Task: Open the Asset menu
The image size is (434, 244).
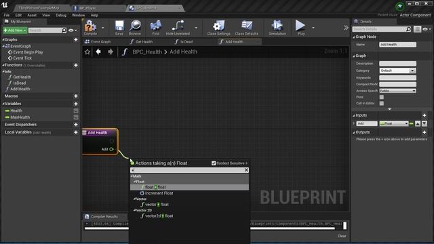Action: pyautogui.click(x=32, y=15)
